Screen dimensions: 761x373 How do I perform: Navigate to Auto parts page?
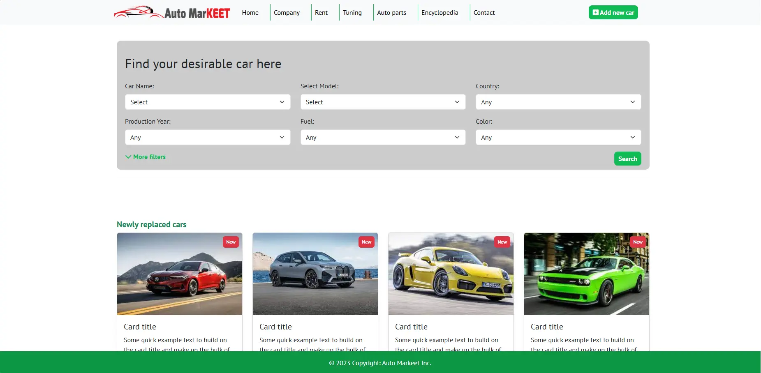point(391,13)
